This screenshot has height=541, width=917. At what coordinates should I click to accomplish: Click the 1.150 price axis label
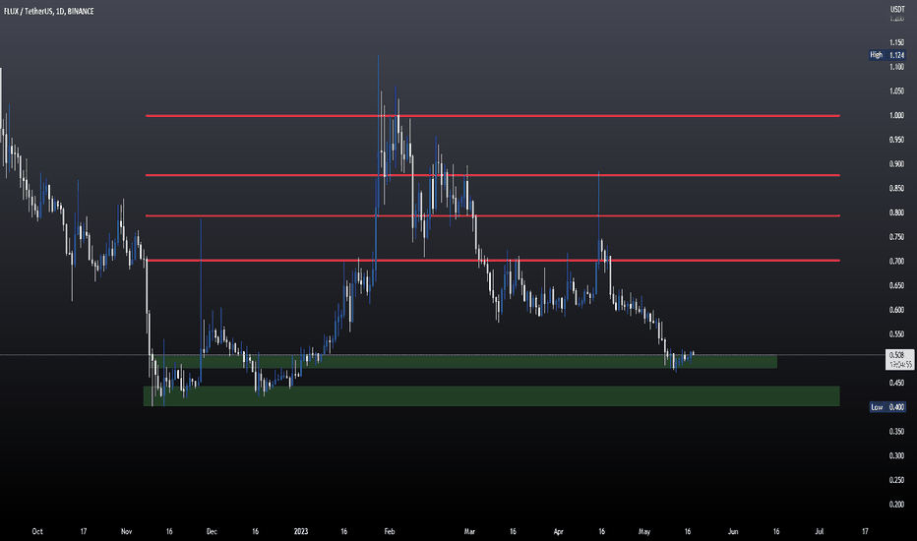pyautogui.click(x=896, y=42)
